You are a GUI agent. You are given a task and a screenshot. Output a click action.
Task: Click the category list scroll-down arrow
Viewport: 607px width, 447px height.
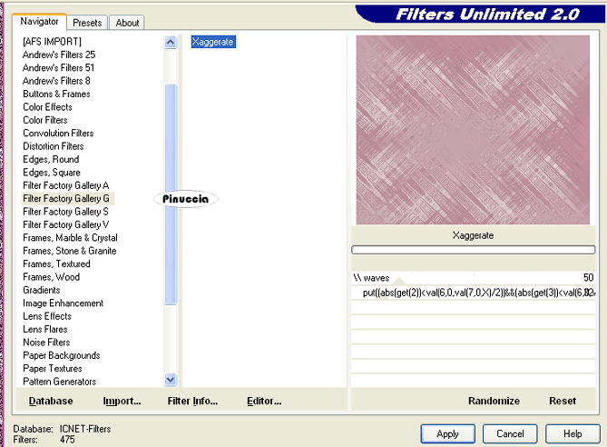(x=171, y=380)
